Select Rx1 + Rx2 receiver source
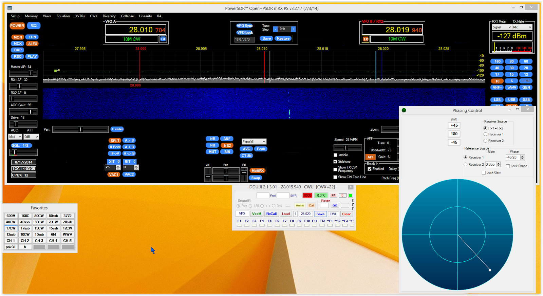The image size is (543, 296). click(x=485, y=128)
